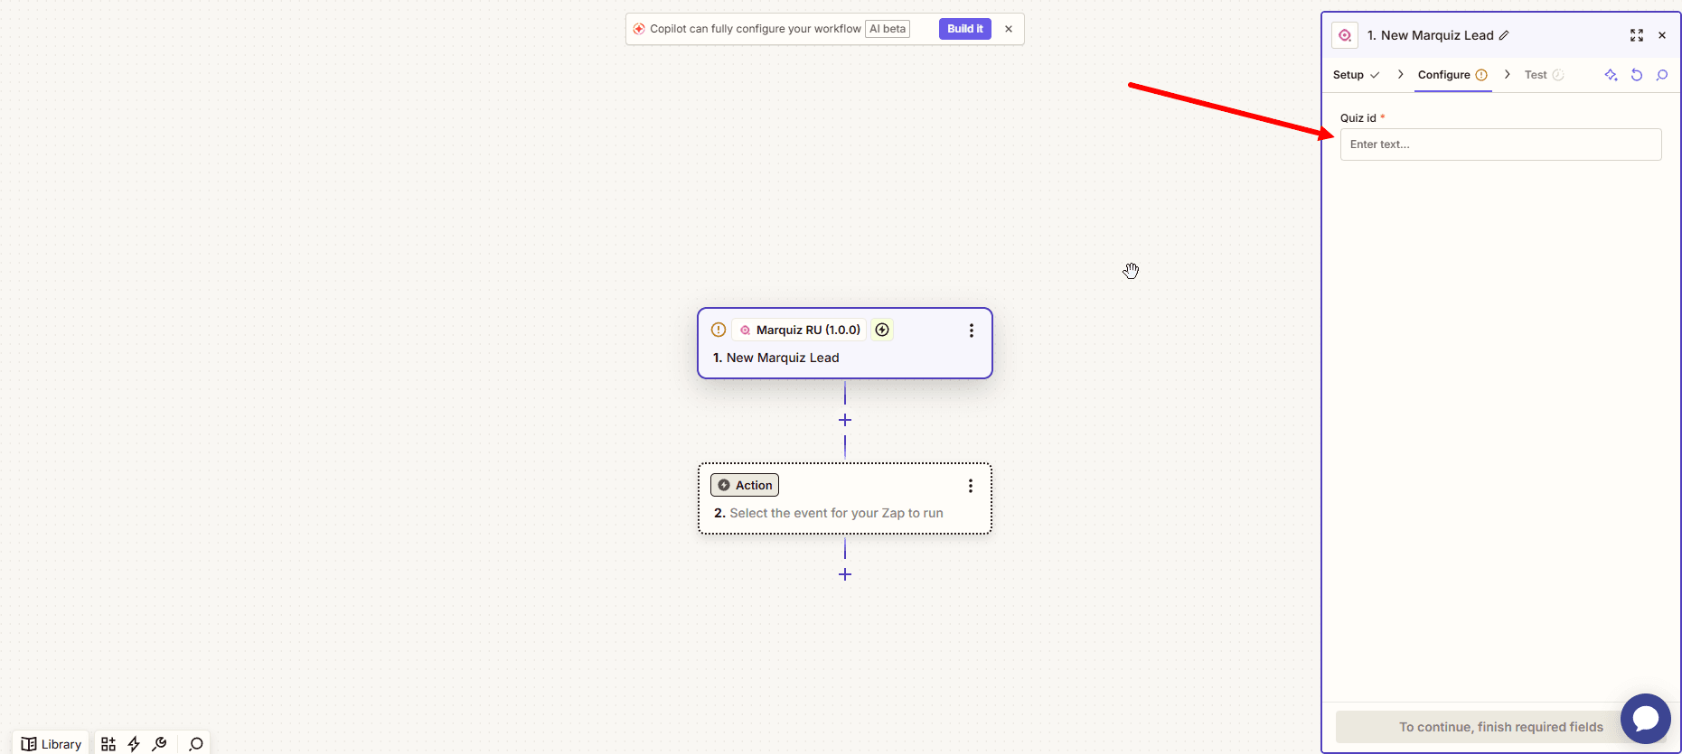Image resolution: width=1682 pixels, height=754 pixels.
Task: Rename step via pencil edit icon
Action: (x=1504, y=35)
